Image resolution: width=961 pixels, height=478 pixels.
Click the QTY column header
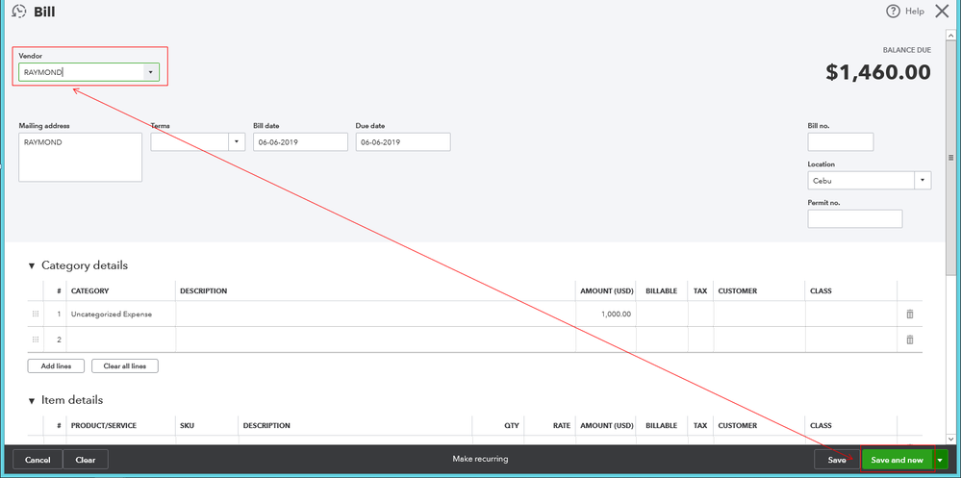click(x=511, y=425)
